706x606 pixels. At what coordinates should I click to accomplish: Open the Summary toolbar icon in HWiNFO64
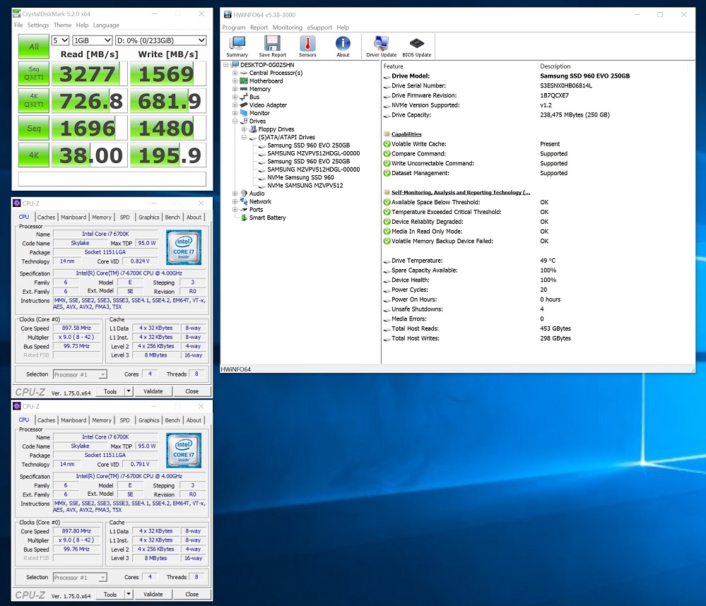coord(237,45)
